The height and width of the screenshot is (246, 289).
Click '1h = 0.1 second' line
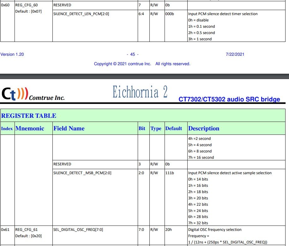pyautogui.click(x=202, y=26)
